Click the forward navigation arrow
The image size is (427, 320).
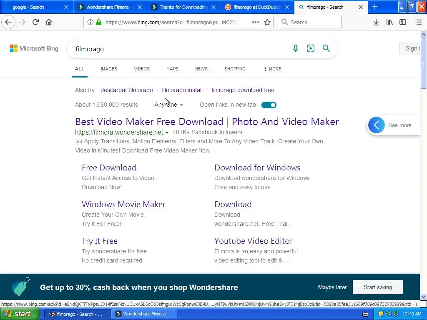22,22
